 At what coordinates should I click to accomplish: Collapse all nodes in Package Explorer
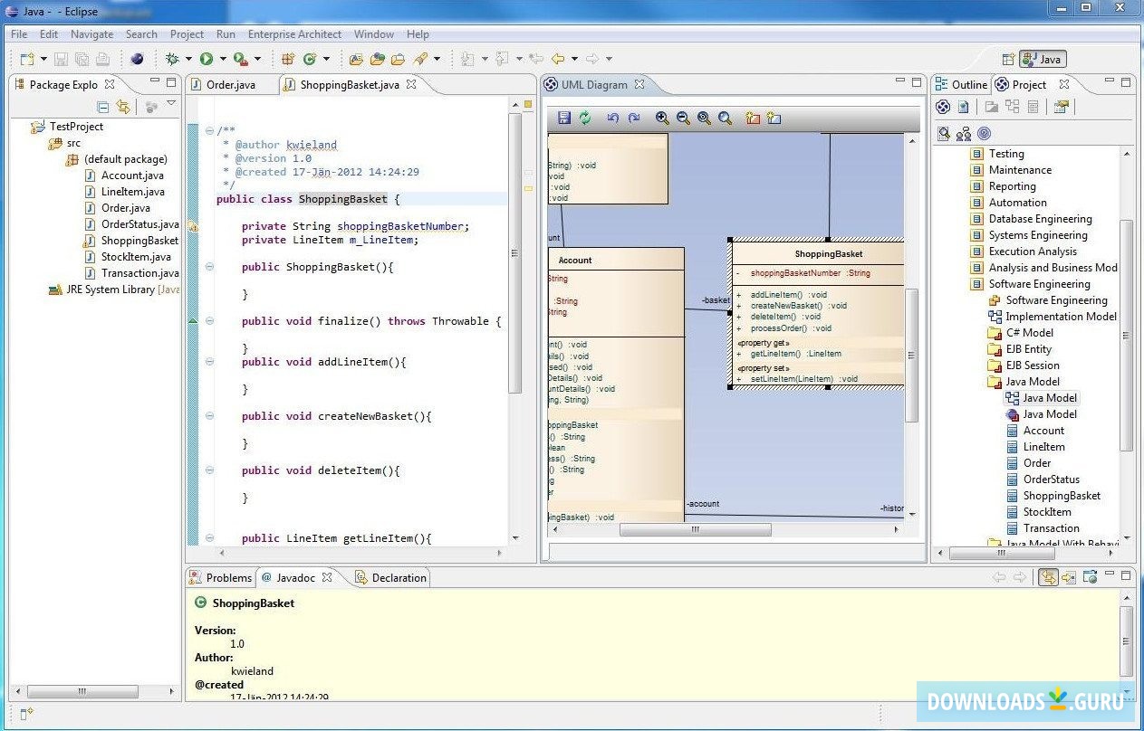103,107
